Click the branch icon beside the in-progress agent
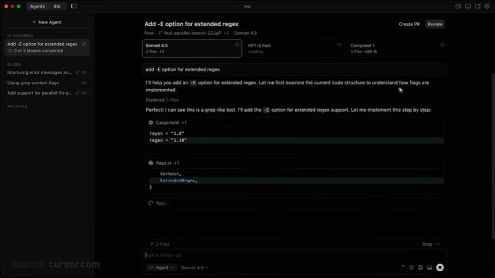The width and height of the screenshot is (495, 278). 84,44
